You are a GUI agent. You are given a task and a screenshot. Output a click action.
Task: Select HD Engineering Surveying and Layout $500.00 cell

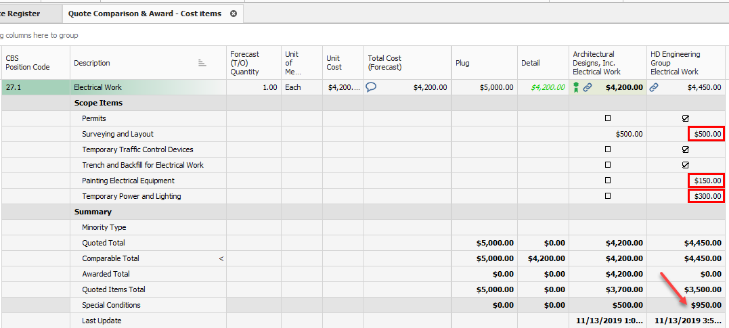[x=707, y=134]
